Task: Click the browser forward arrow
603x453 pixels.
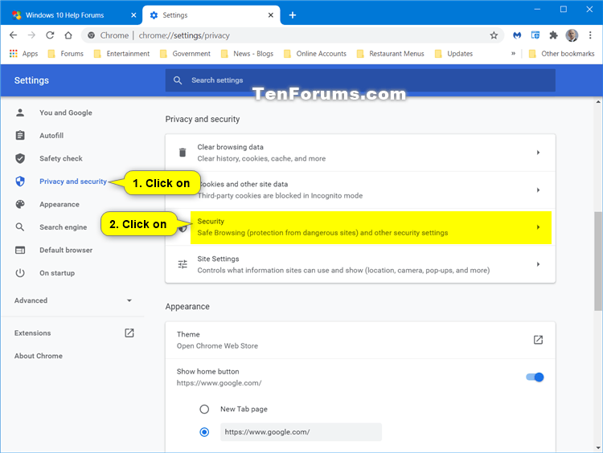Action: click(x=31, y=35)
